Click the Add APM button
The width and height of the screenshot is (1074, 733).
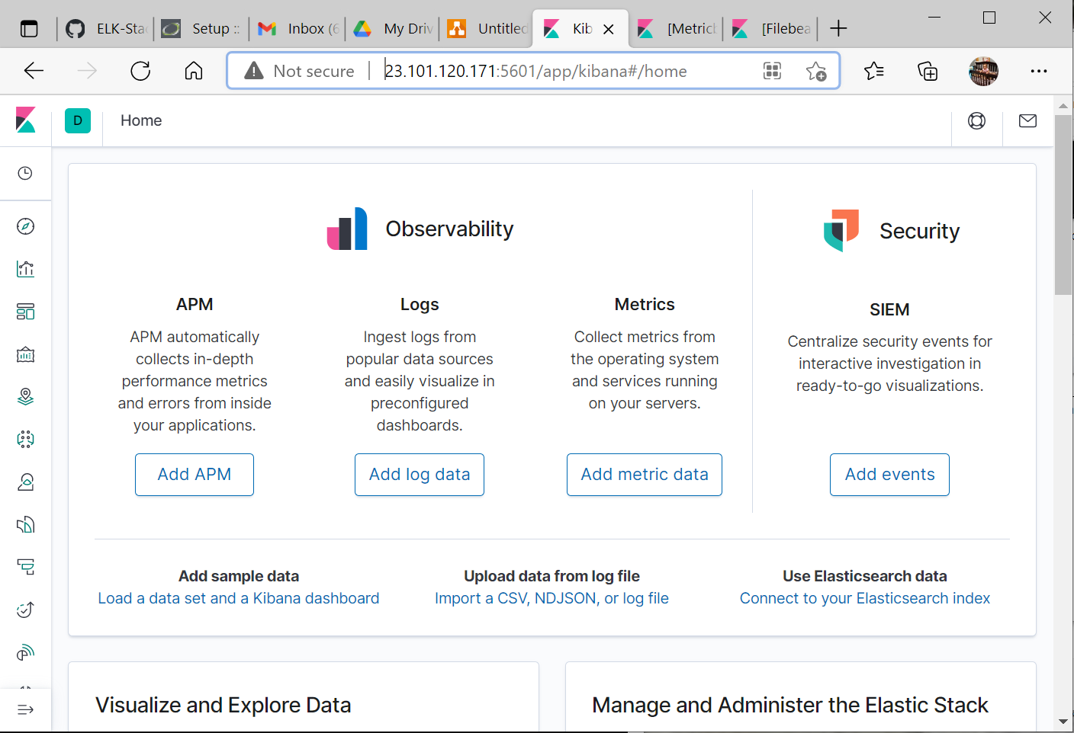[x=194, y=474]
